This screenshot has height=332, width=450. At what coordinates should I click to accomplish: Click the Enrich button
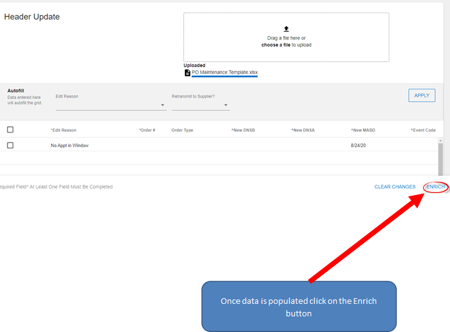click(x=436, y=187)
